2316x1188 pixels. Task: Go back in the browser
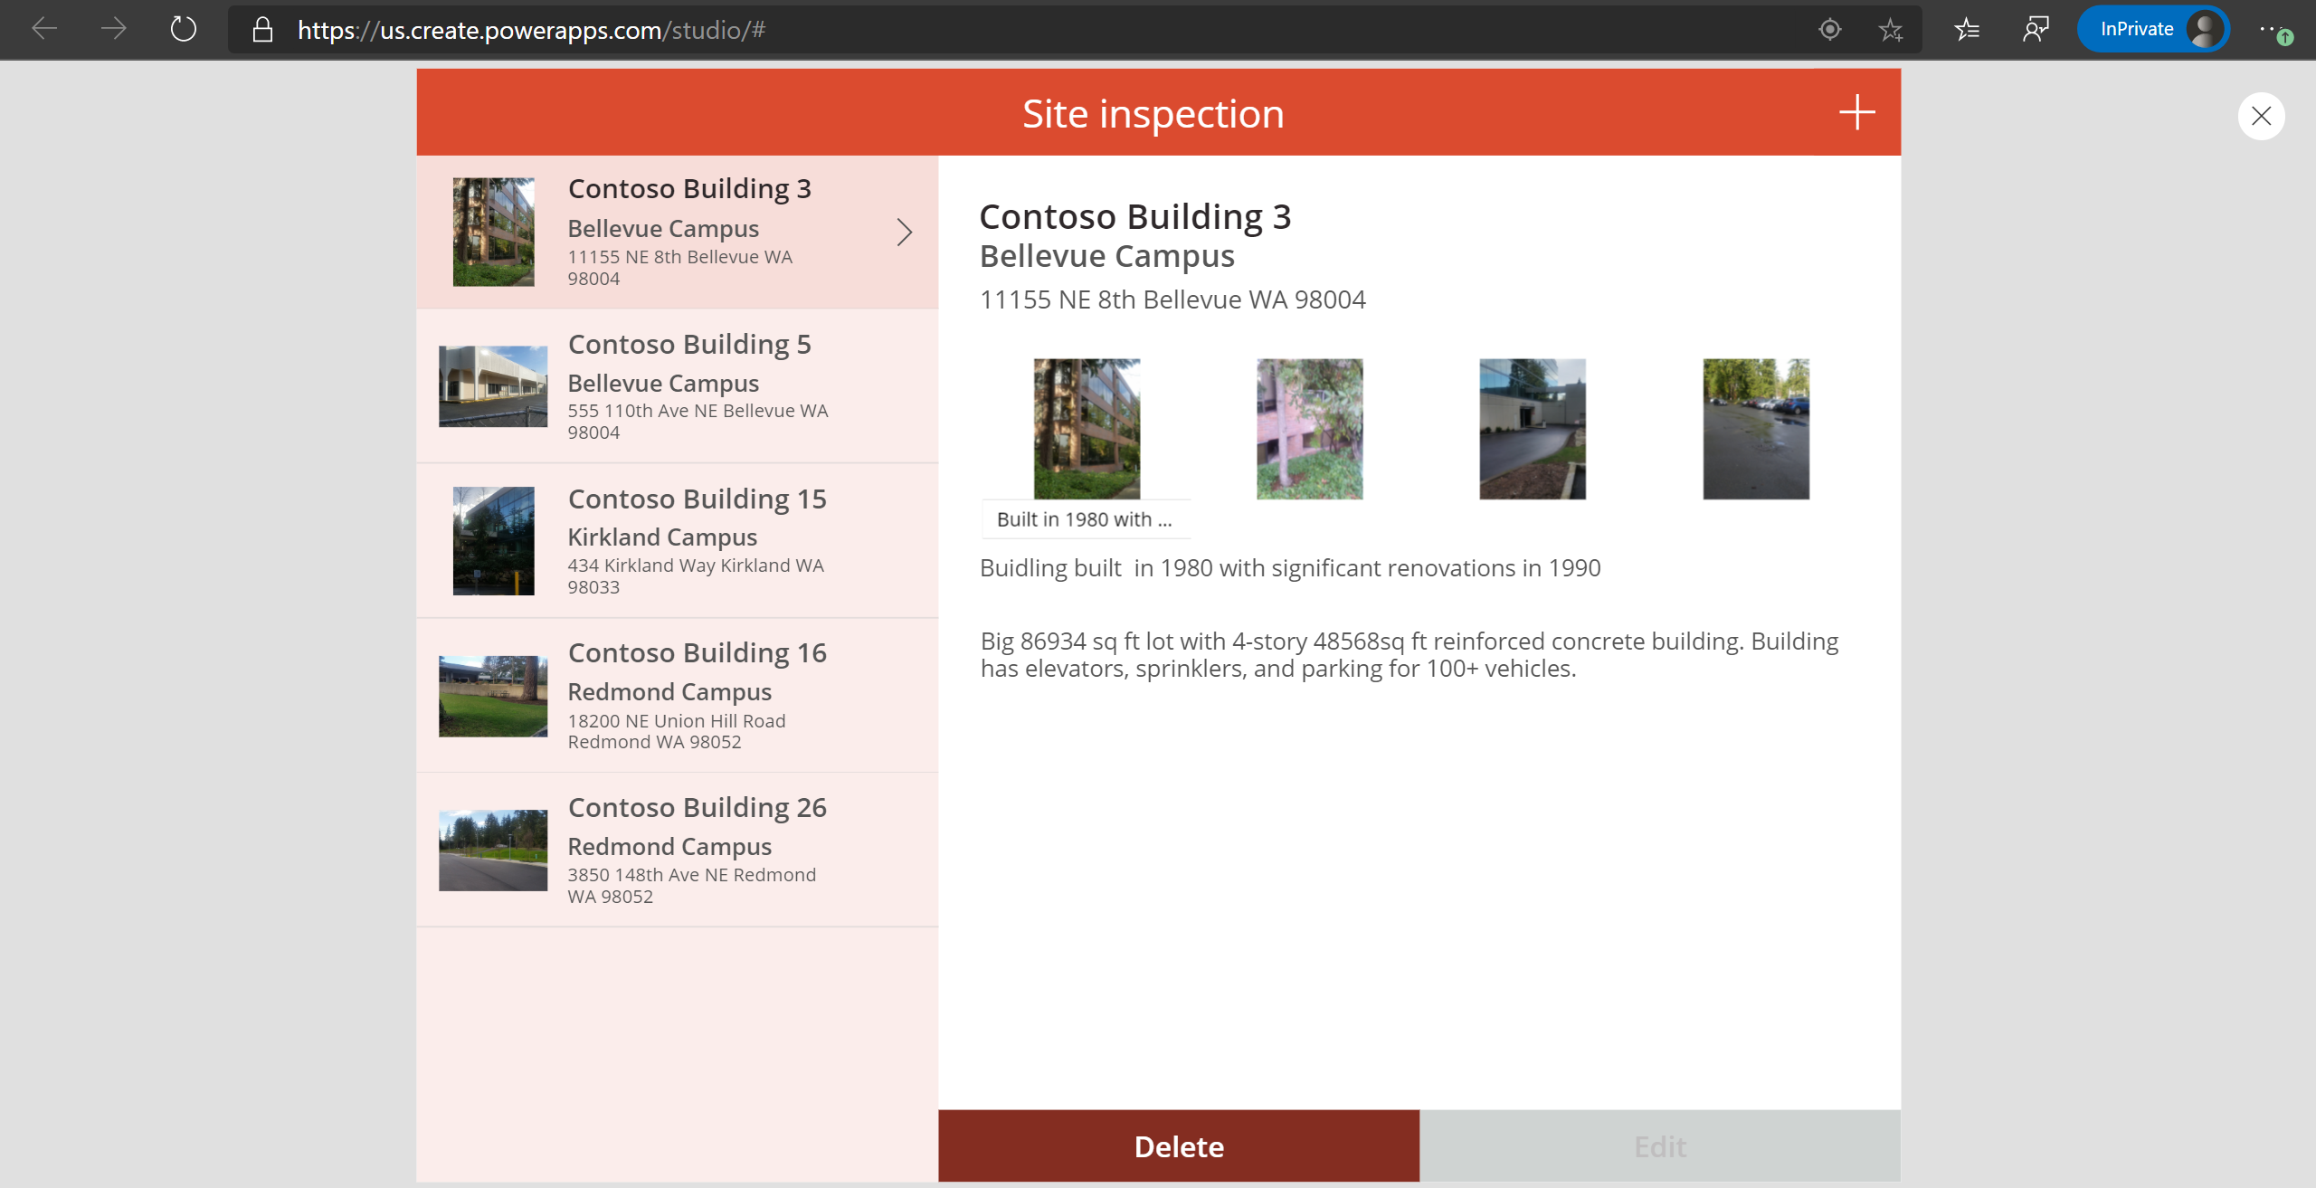[44, 29]
